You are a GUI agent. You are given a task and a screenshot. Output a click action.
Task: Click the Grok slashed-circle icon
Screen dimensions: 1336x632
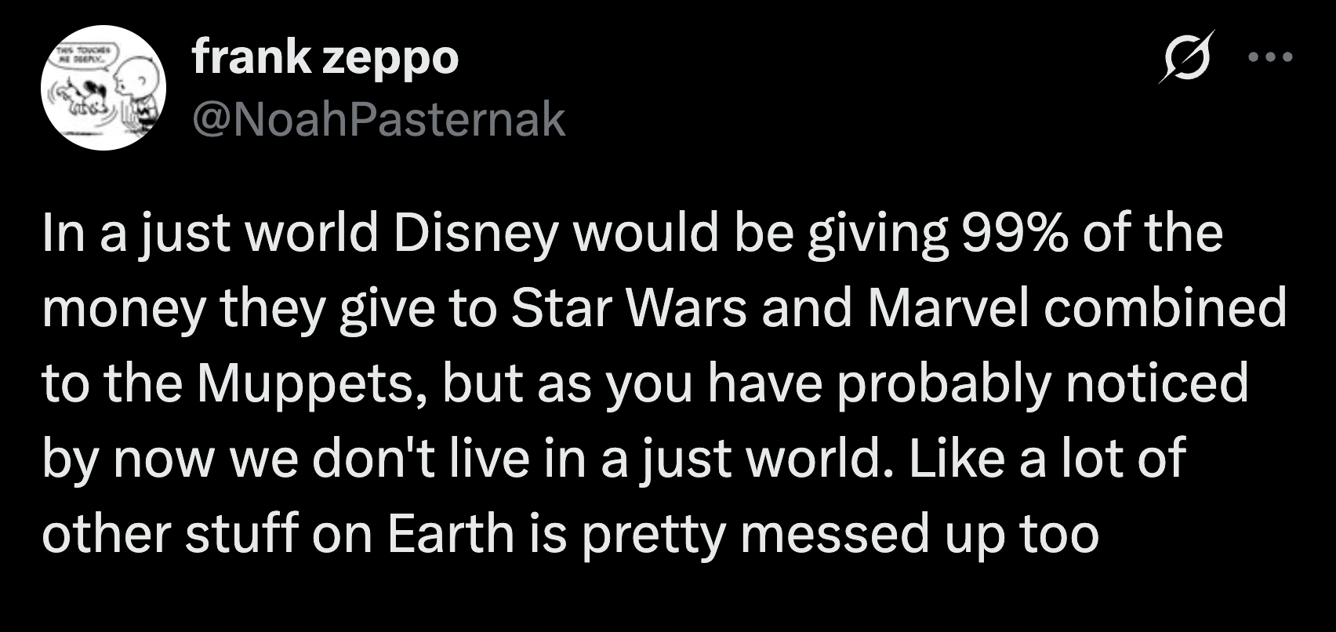click(x=1186, y=56)
